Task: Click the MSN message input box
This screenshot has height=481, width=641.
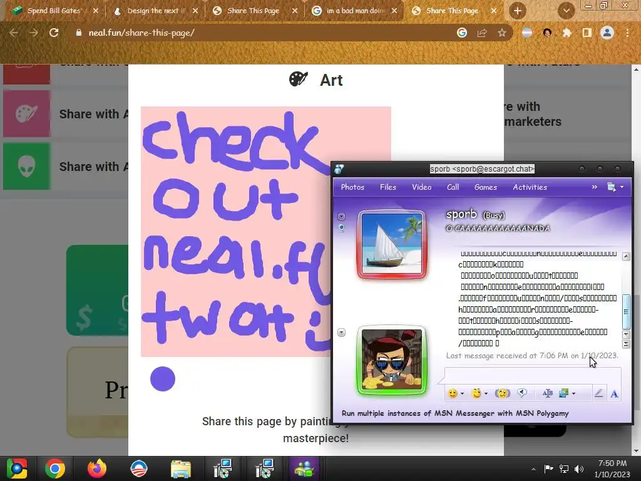Action: pos(533,375)
